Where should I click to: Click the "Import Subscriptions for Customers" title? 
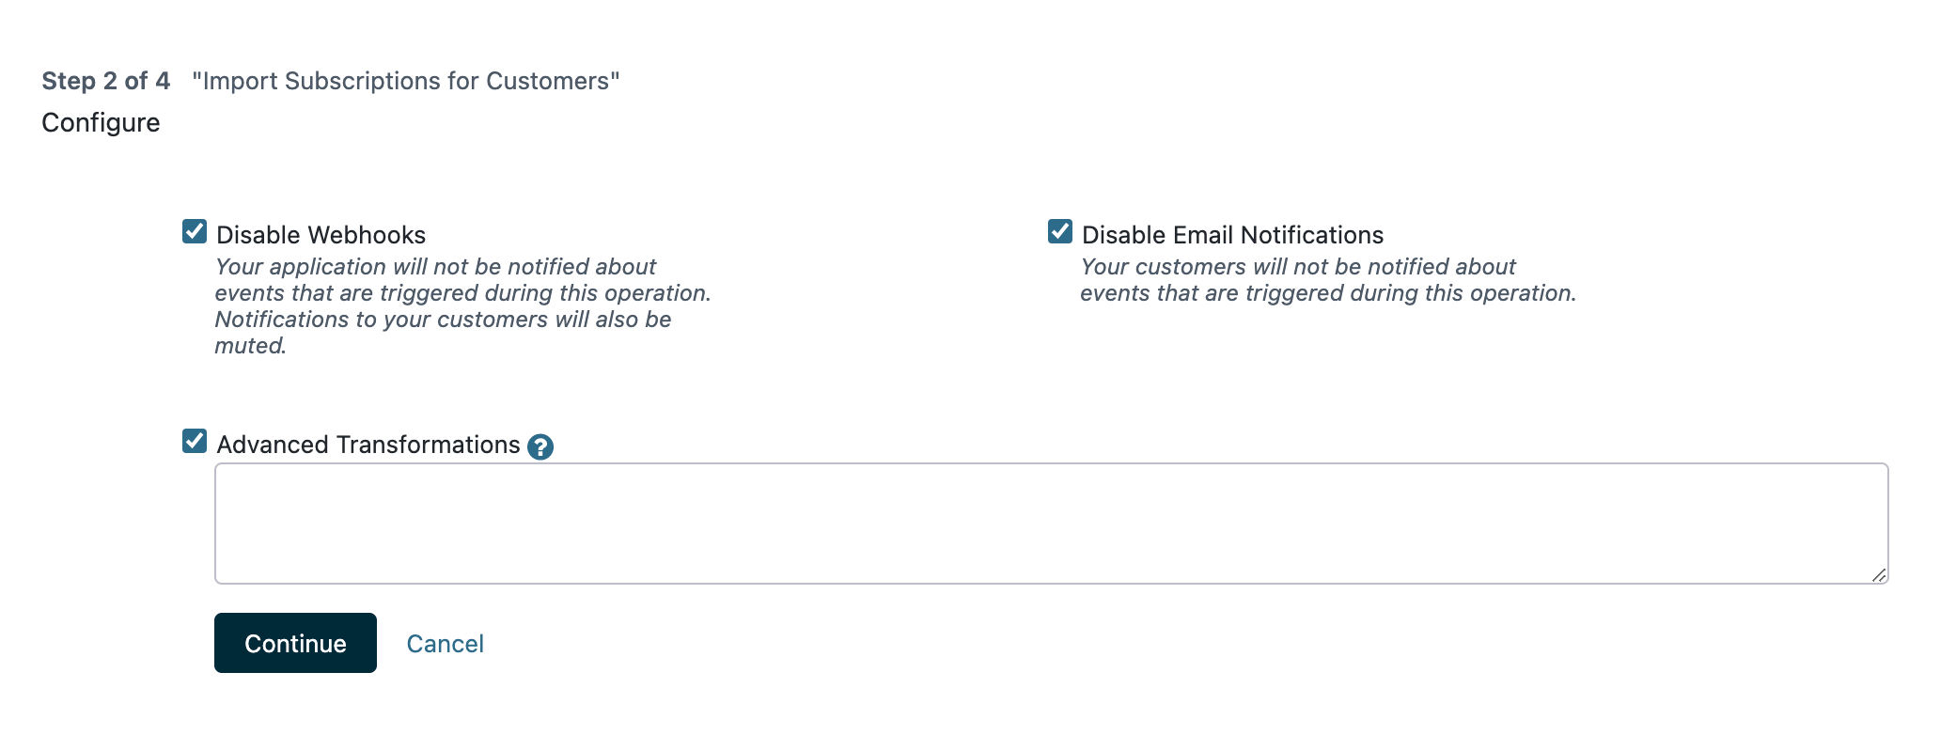pyautogui.click(x=405, y=81)
